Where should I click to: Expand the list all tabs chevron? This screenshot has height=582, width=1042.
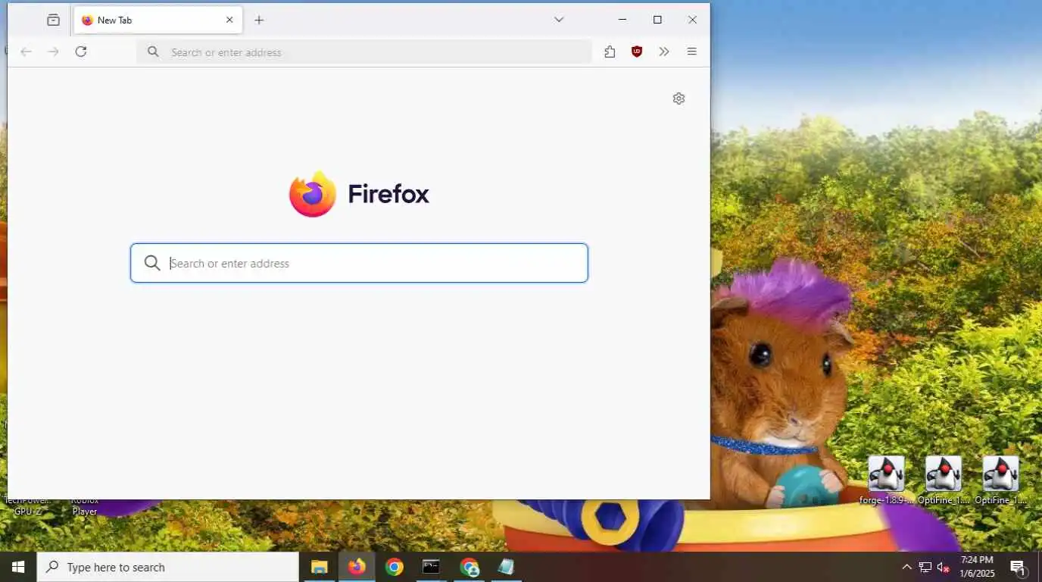[559, 20]
